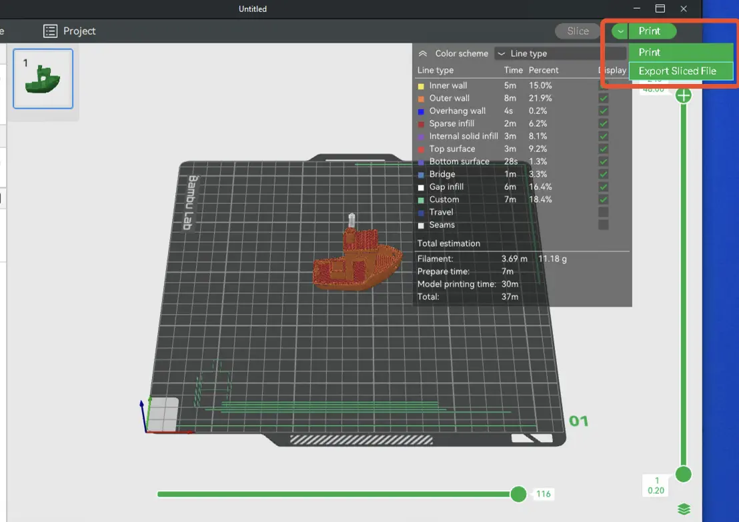Screen dimensions: 739x522
Task: Toggle the Bridge display checkbox
Action: [603, 174]
